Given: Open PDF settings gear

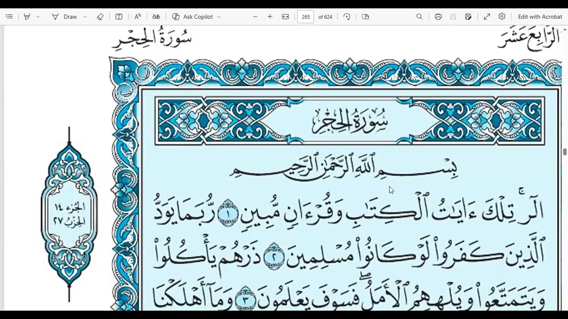Looking at the screenshot, I should 502,16.
